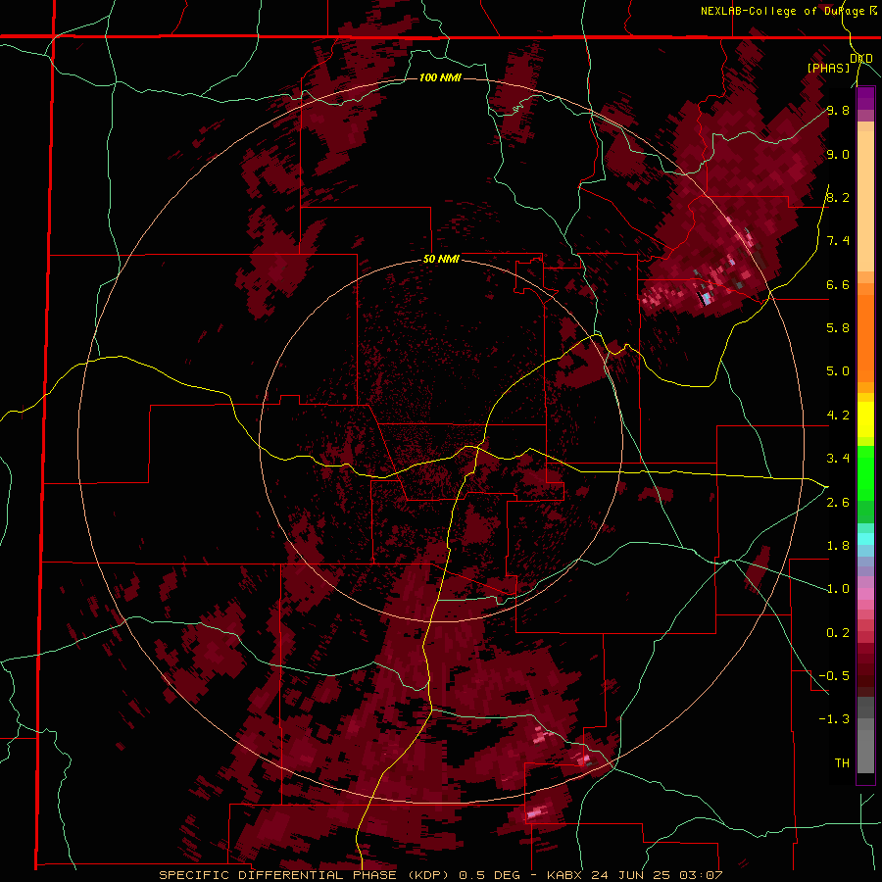This screenshot has width=882, height=882.
Task: Click the 0.5 DEG elevation text in the caption
Action: [x=490, y=875]
